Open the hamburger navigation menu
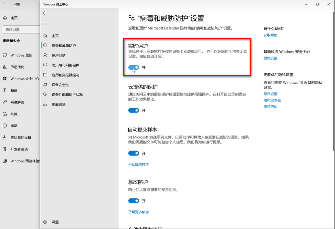The image size is (335, 229). click(45, 24)
